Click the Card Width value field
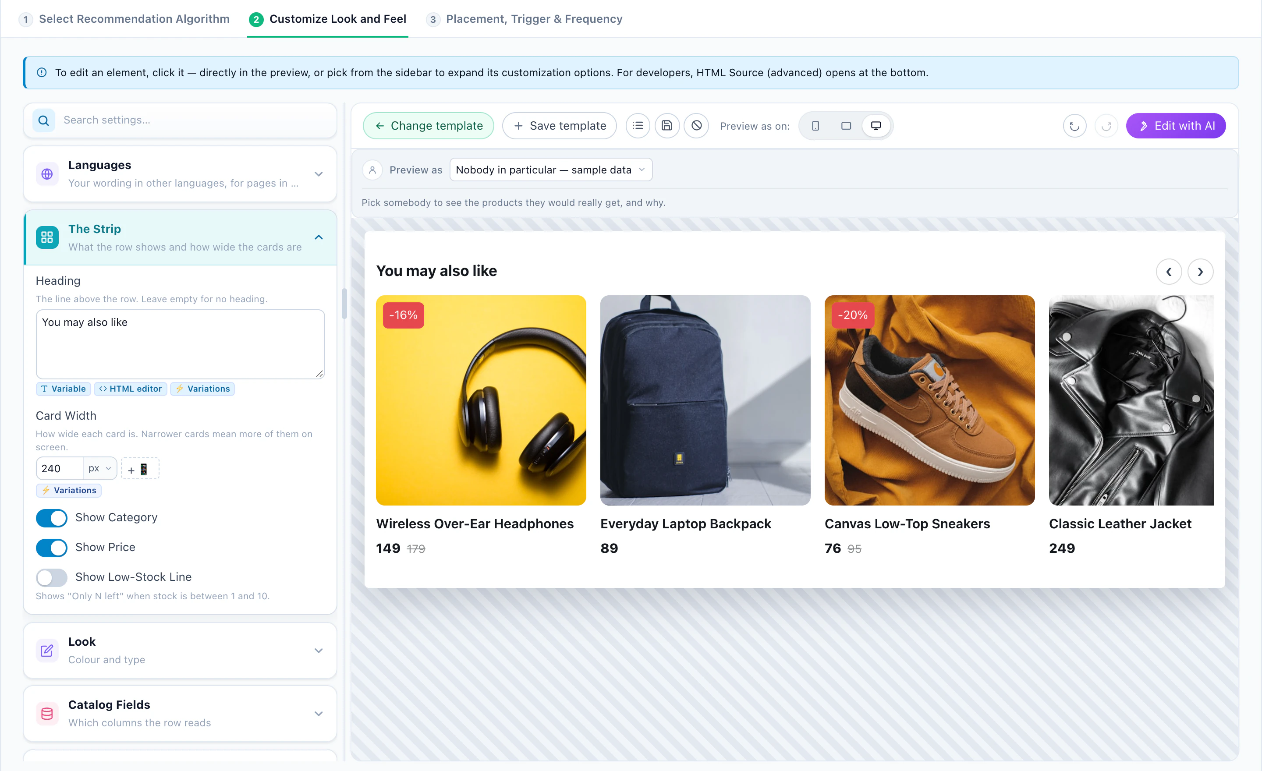This screenshot has width=1262, height=771. pos(60,468)
